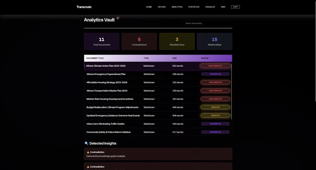Select the Contradictions stat card
The height and width of the screenshot is (170, 316).
click(x=139, y=41)
